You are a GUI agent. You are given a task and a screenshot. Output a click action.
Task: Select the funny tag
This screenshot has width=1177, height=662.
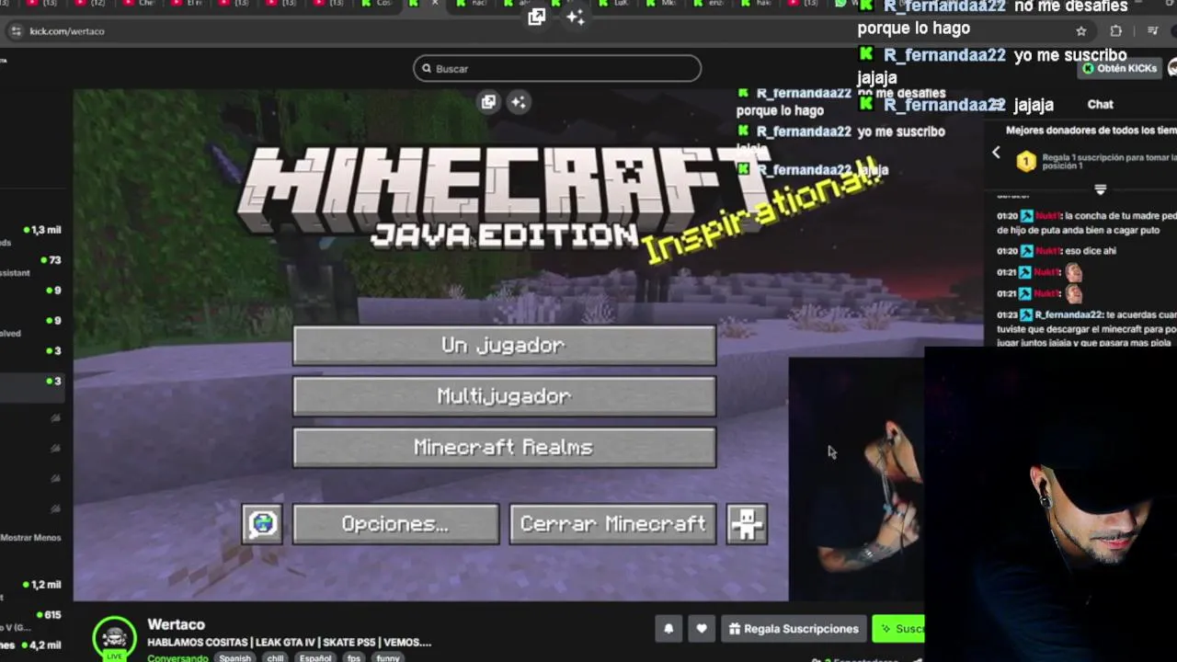388,658
